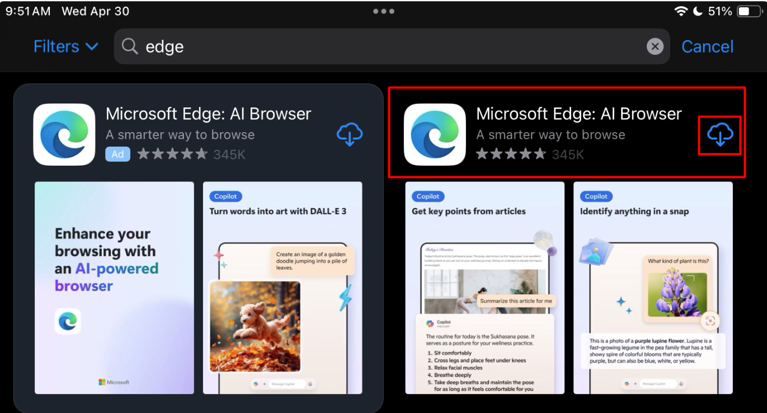
Task: Clear the search text with the X button
Action: coord(655,46)
